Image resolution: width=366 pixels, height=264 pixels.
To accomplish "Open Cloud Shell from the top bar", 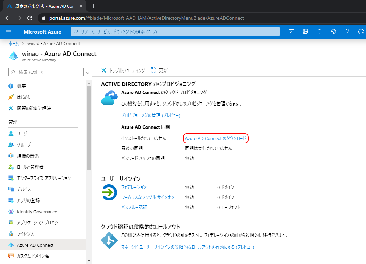I will click(292, 32).
